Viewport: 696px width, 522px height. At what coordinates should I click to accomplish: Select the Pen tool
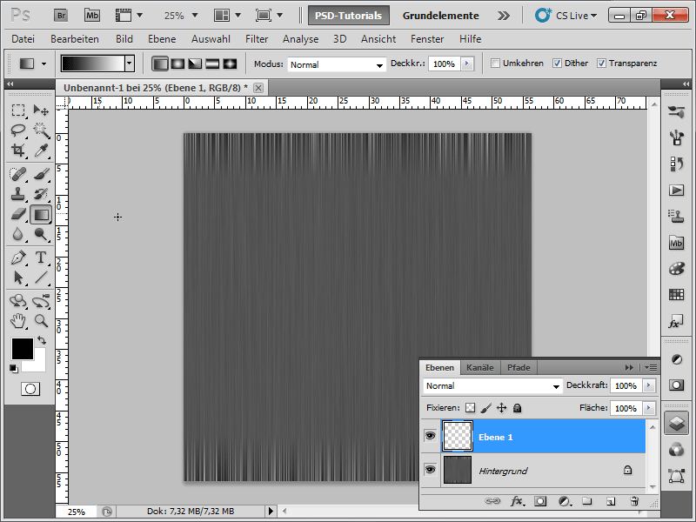18,258
